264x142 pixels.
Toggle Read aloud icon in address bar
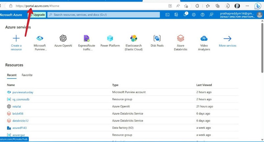[x=178, y=6]
